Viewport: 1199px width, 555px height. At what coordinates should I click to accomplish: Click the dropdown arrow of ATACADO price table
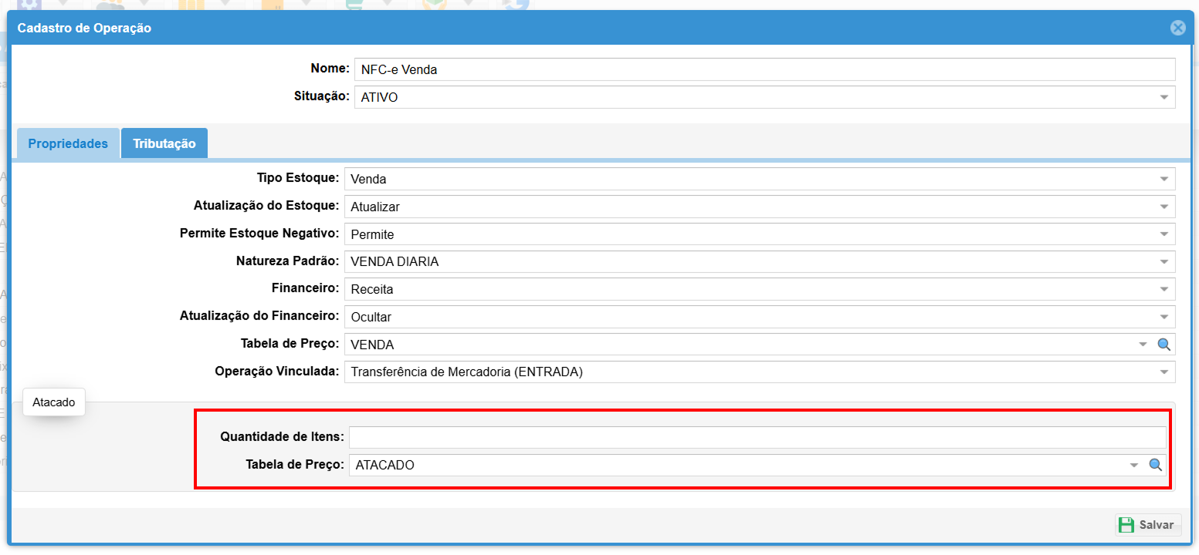[1134, 465]
